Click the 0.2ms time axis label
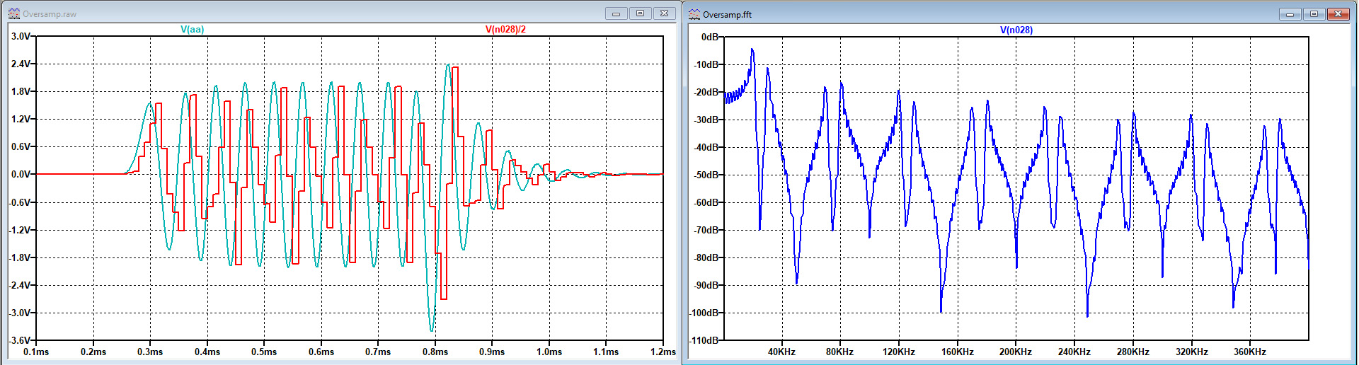 click(x=93, y=352)
